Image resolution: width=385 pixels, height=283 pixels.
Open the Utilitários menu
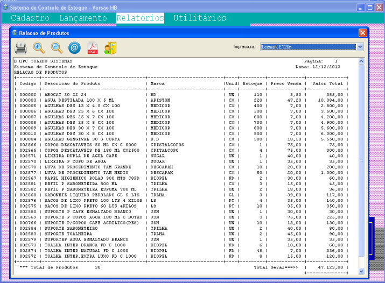pos(200,18)
